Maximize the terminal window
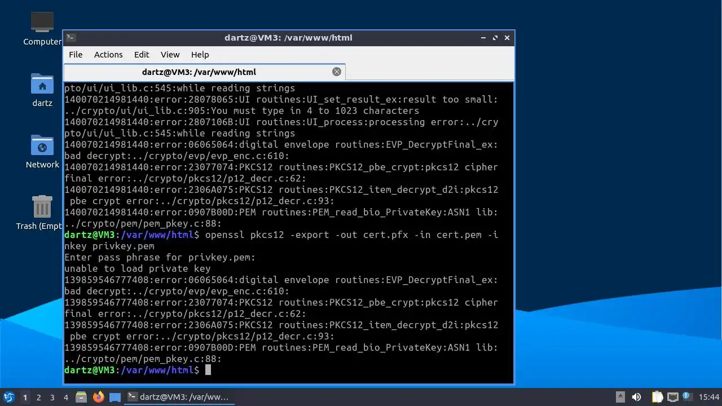Viewport: 722px width, 406px height. point(495,38)
